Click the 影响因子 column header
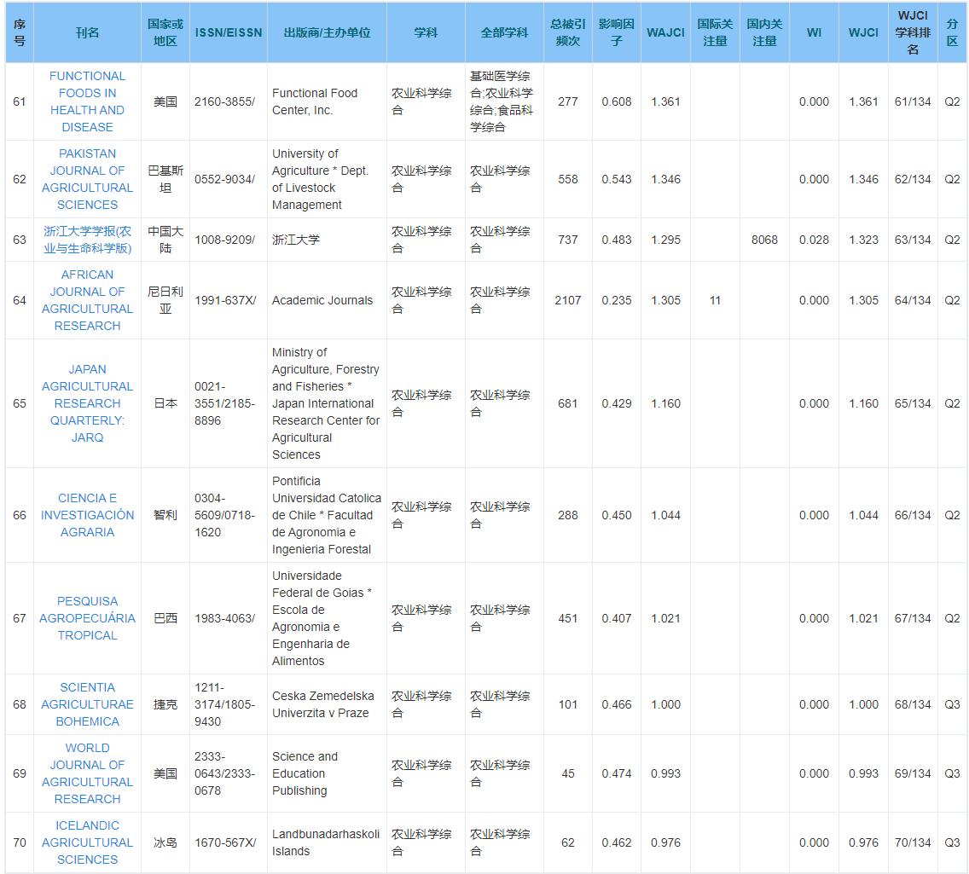This screenshot has height=874, width=969. (617, 32)
